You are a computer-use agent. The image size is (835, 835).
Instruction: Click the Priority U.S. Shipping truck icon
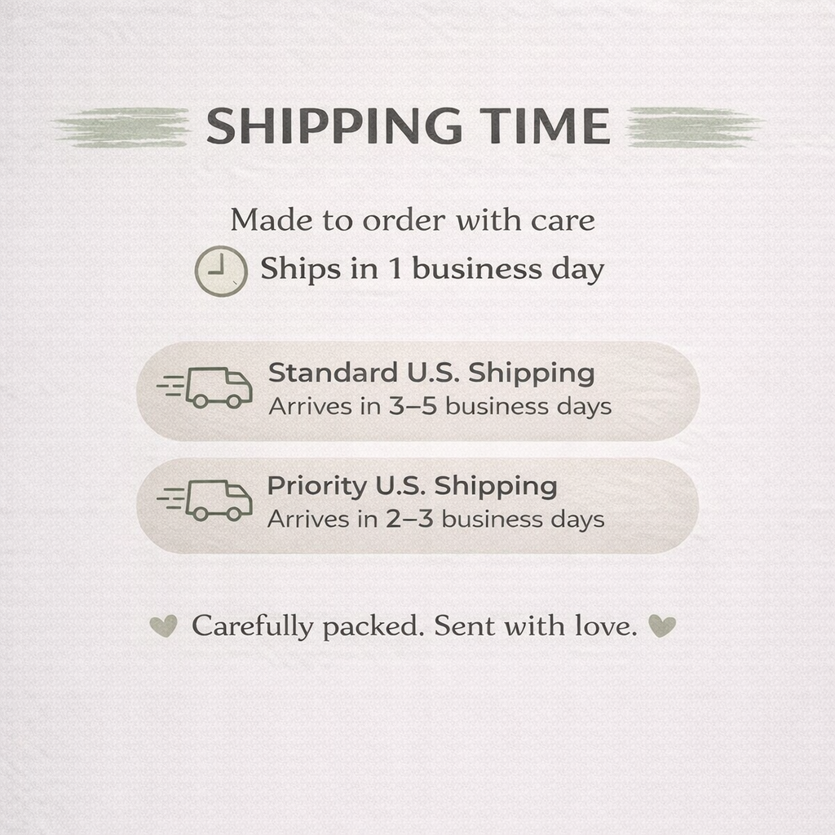(x=218, y=500)
